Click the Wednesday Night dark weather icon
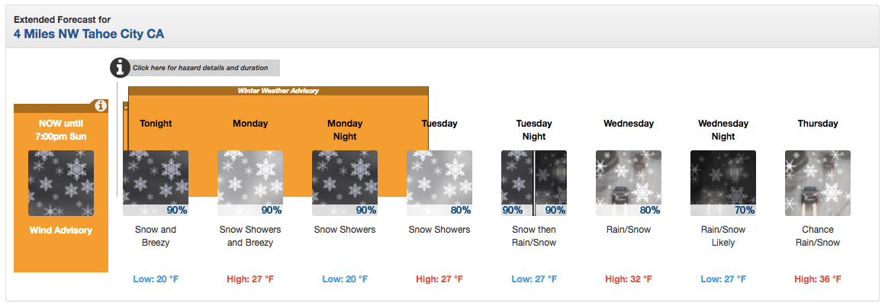This screenshot has height=306, width=885. pos(723,183)
